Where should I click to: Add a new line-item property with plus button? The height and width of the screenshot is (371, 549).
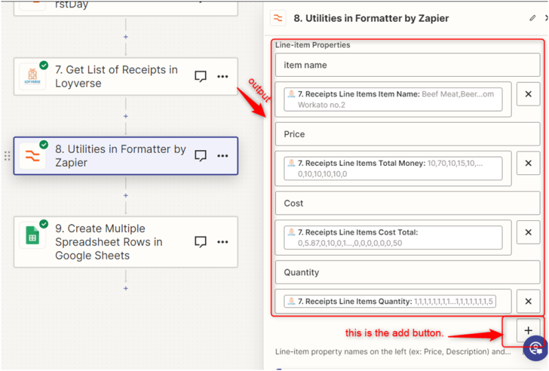coord(528,331)
